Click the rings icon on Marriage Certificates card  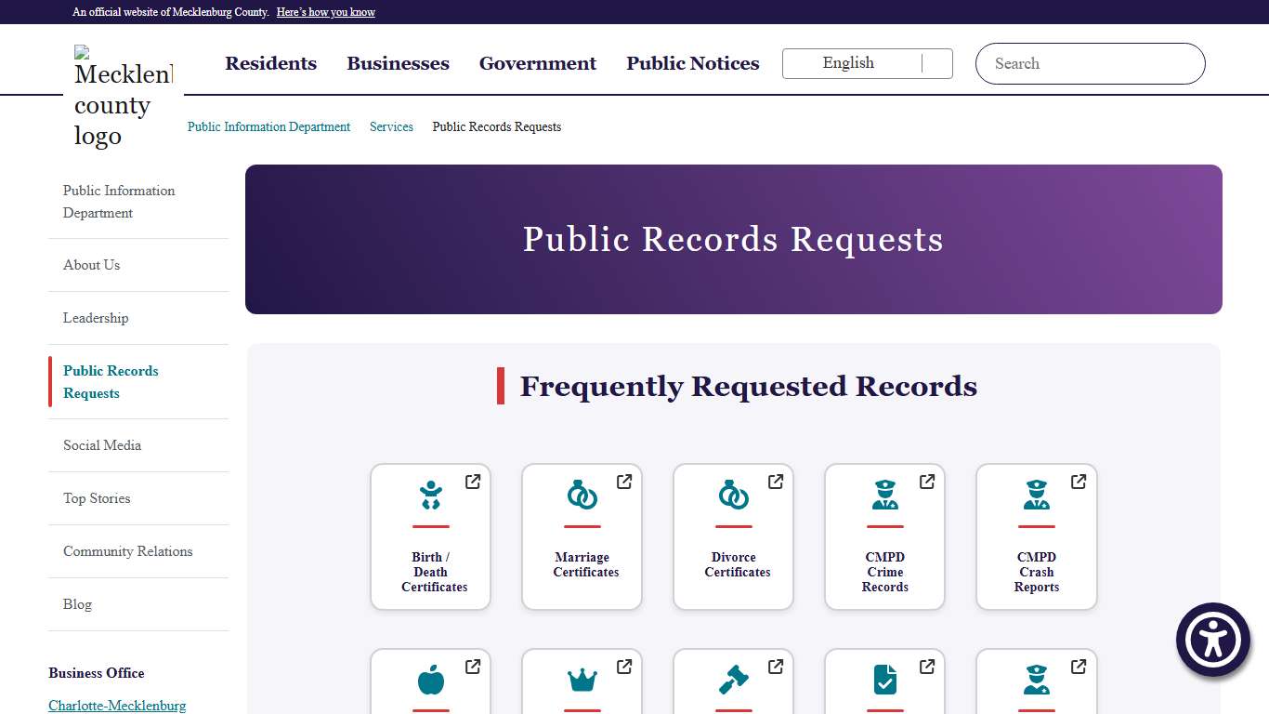coord(582,495)
